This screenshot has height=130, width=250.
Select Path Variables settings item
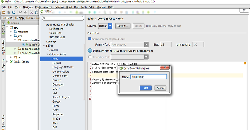[57, 37]
